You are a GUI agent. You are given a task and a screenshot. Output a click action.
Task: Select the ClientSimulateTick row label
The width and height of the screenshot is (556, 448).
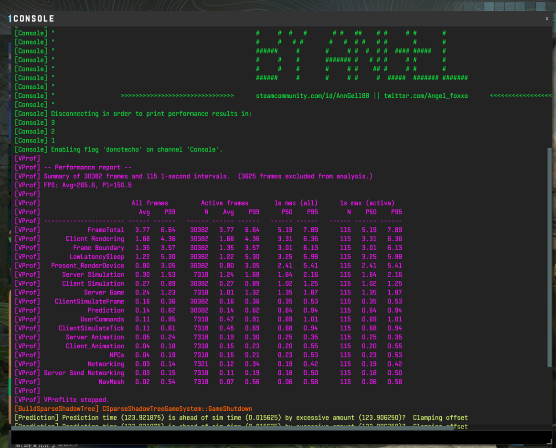[x=91, y=328]
